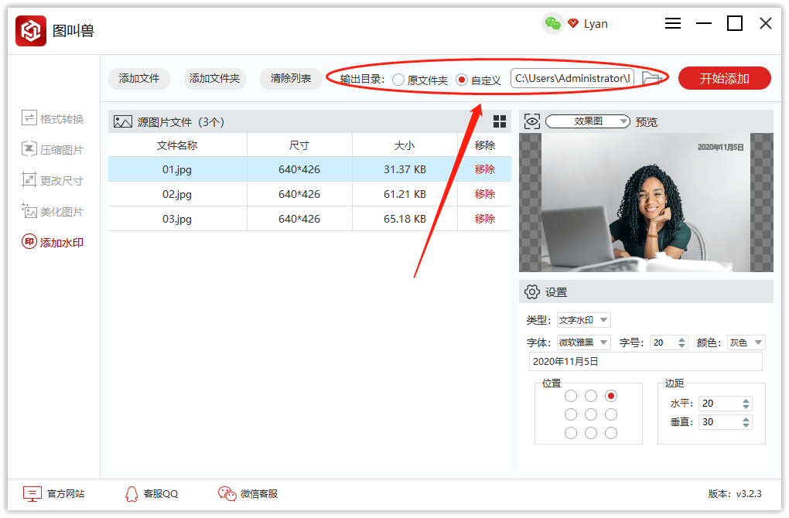Viewport: 789px width, 518px height.
Task: Switch to grid thumbnail view icon
Action: click(499, 121)
